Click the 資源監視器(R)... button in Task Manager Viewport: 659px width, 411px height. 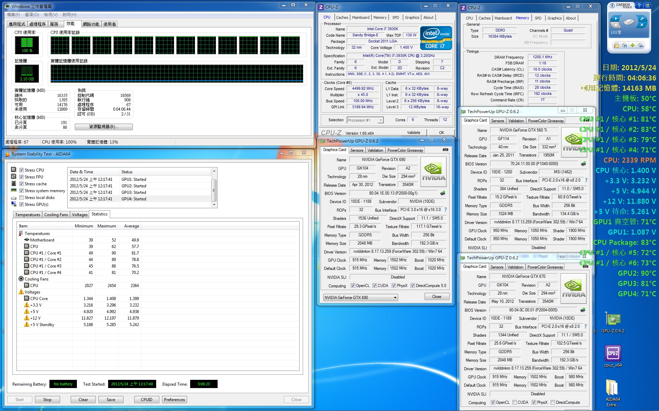click(x=104, y=127)
